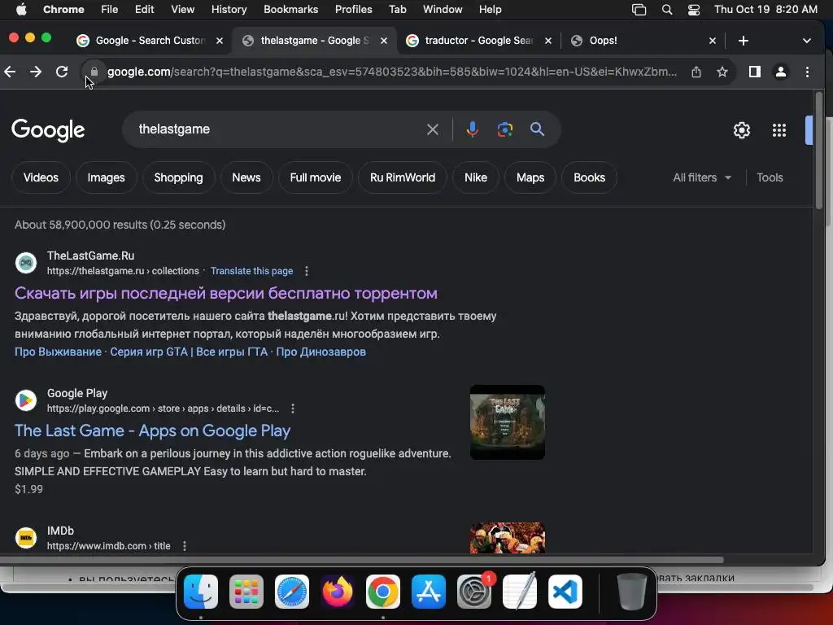This screenshot has height=625, width=833.
Task: Expand the All filters dropdown
Action: 702,177
